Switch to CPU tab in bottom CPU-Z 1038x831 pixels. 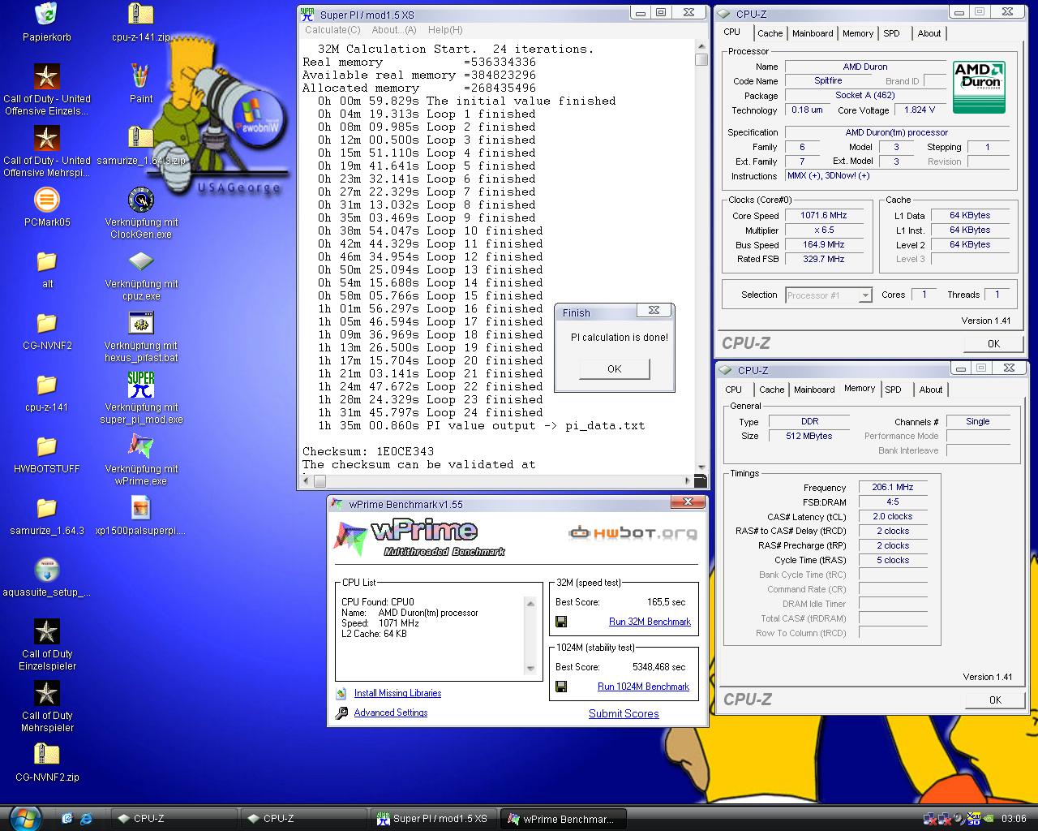click(x=733, y=390)
